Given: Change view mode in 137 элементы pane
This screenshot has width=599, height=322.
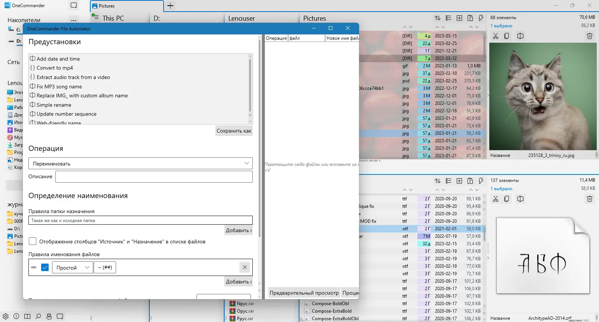Looking at the screenshot, I should [x=449, y=181].
